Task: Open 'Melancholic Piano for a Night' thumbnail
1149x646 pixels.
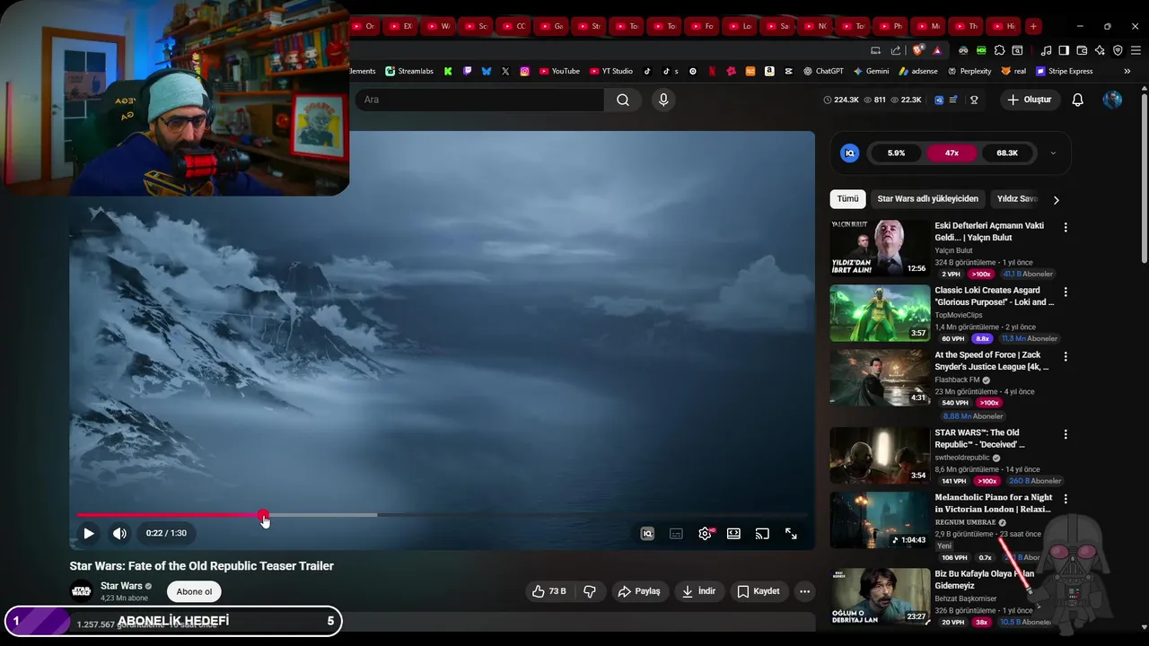Action: [x=880, y=519]
